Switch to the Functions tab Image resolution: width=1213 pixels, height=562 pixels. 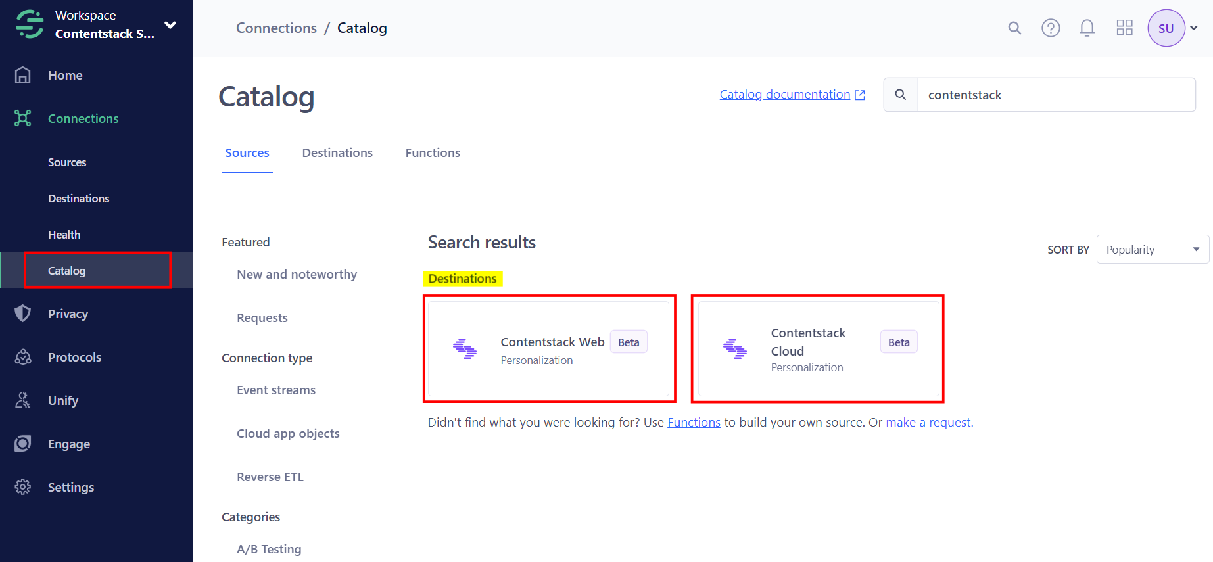point(433,153)
